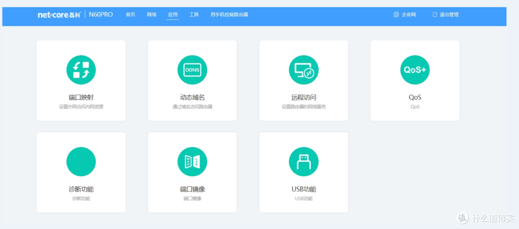Click the large QoS card title
The width and height of the screenshot is (519, 229).
pos(415,97)
